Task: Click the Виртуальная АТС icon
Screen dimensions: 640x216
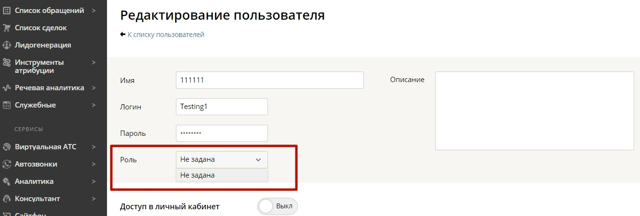Action: [x=7, y=147]
